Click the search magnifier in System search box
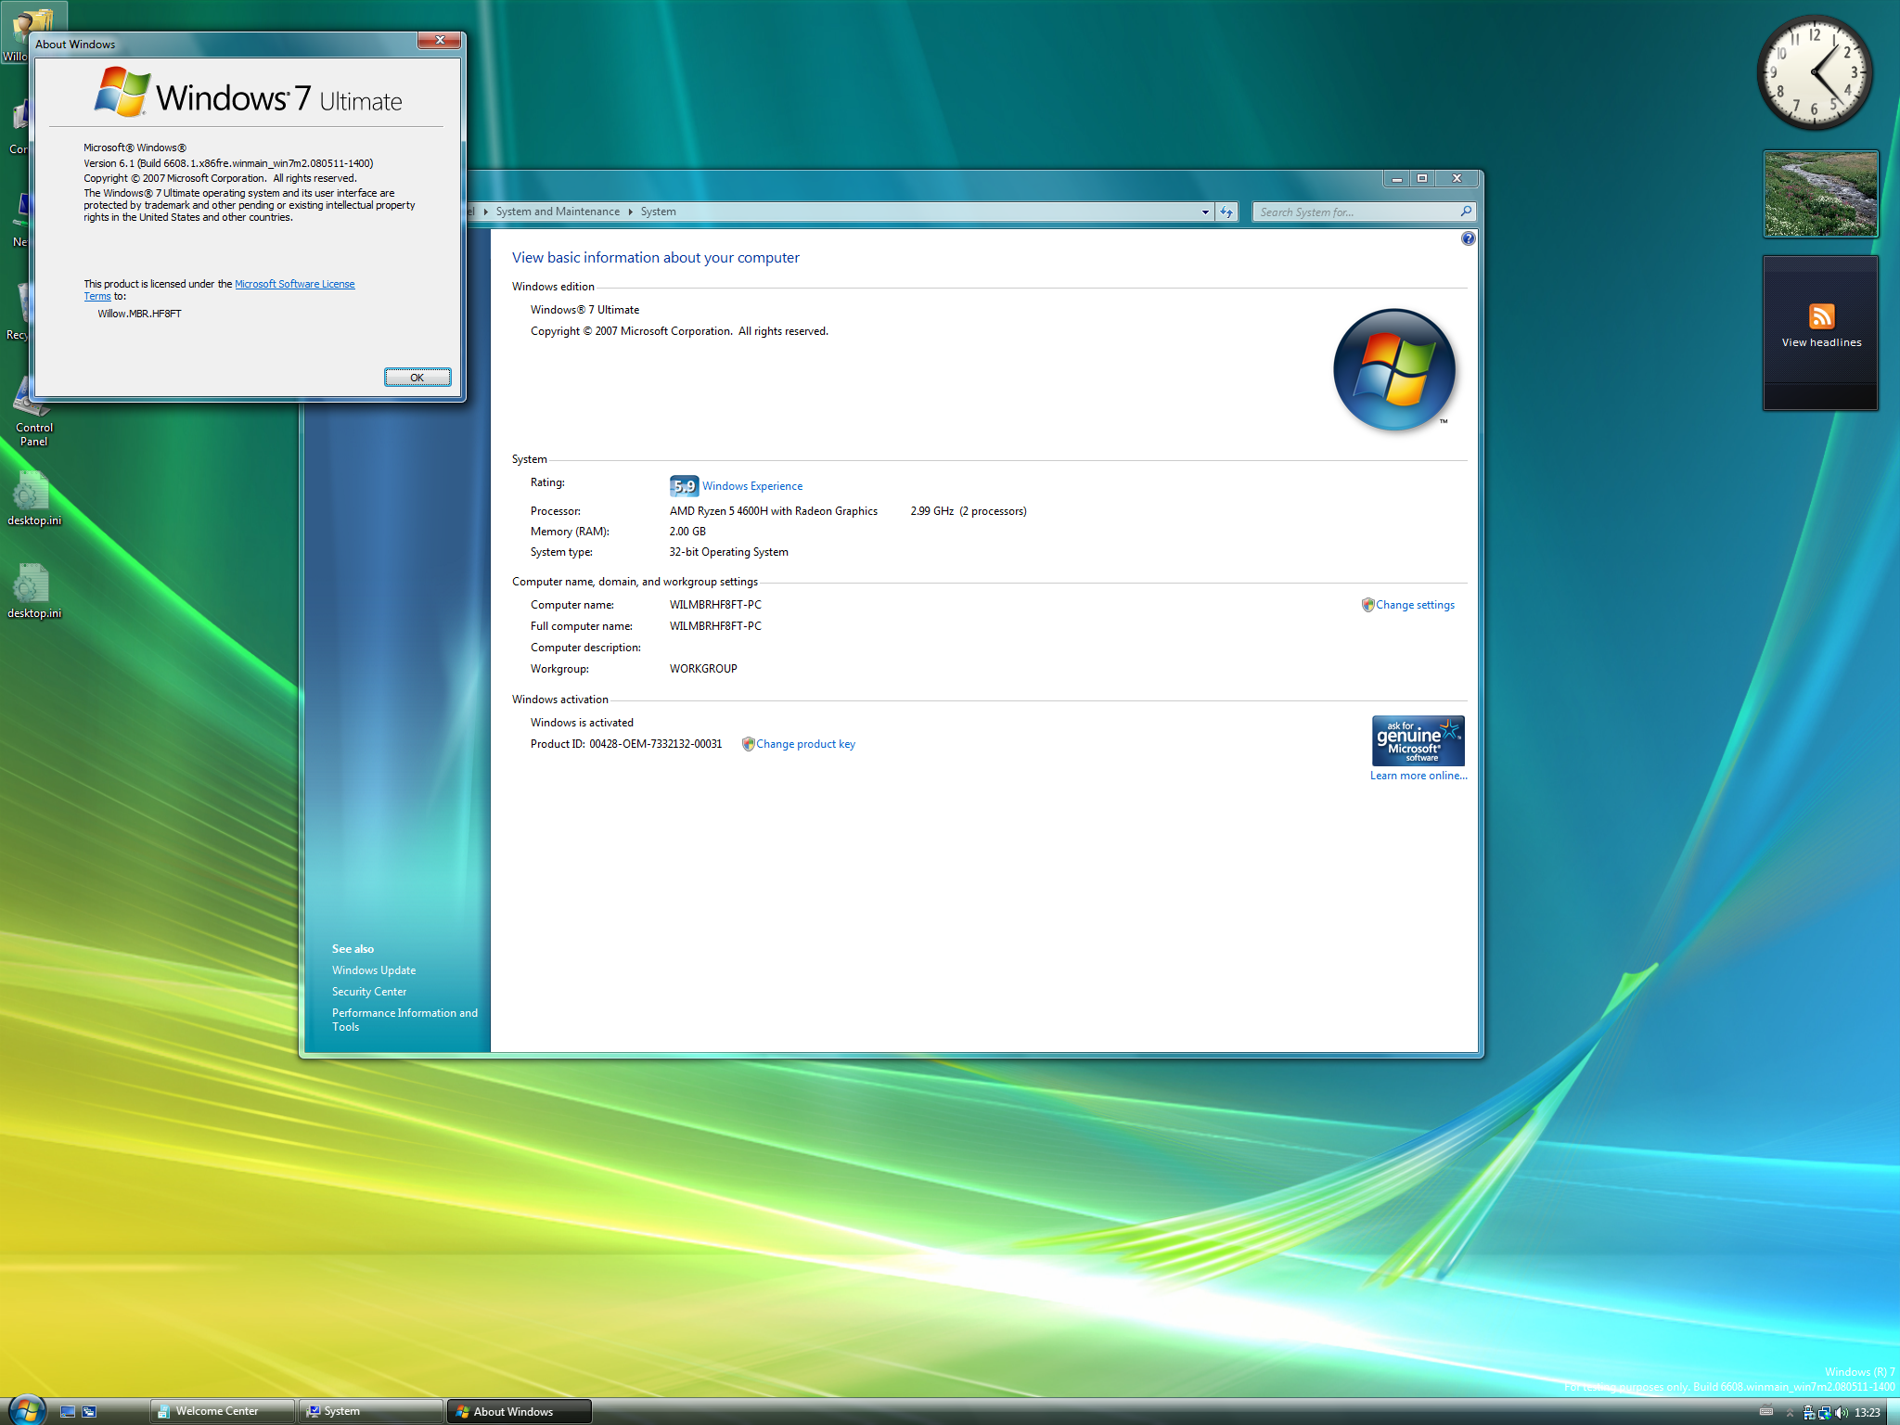 coord(1466,212)
